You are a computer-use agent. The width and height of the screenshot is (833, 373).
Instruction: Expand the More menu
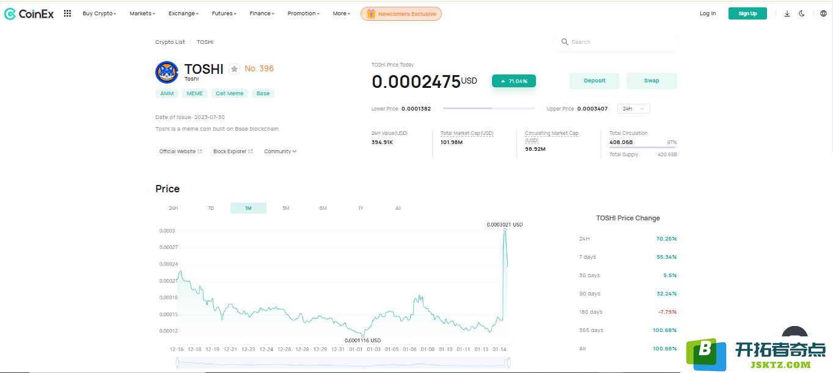(342, 13)
